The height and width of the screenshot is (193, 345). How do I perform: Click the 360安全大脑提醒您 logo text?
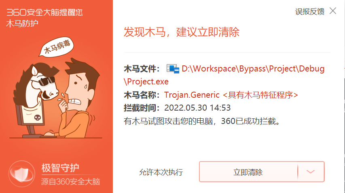pyautogui.click(x=44, y=12)
